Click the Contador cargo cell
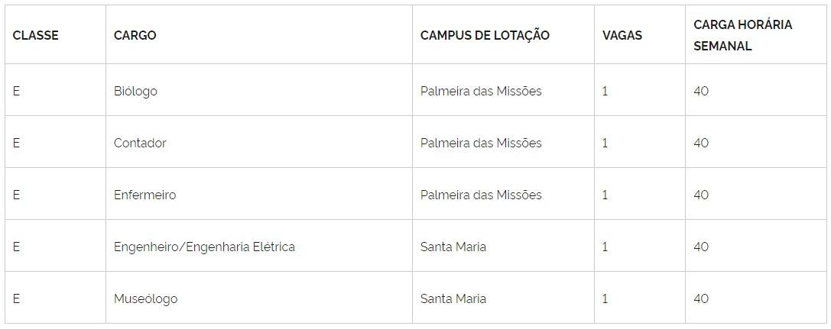Screen dimensions: 831x329 click(140, 143)
